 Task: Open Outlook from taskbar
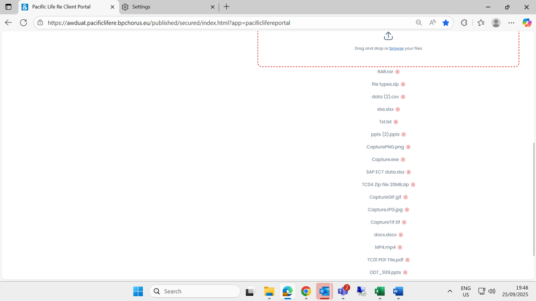pos(325,291)
